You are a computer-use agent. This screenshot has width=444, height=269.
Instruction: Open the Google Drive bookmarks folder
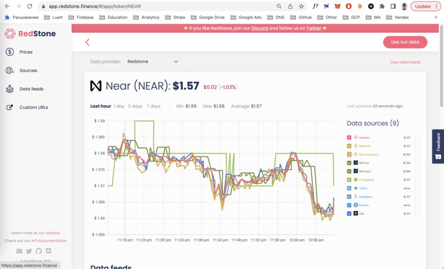point(208,17)
